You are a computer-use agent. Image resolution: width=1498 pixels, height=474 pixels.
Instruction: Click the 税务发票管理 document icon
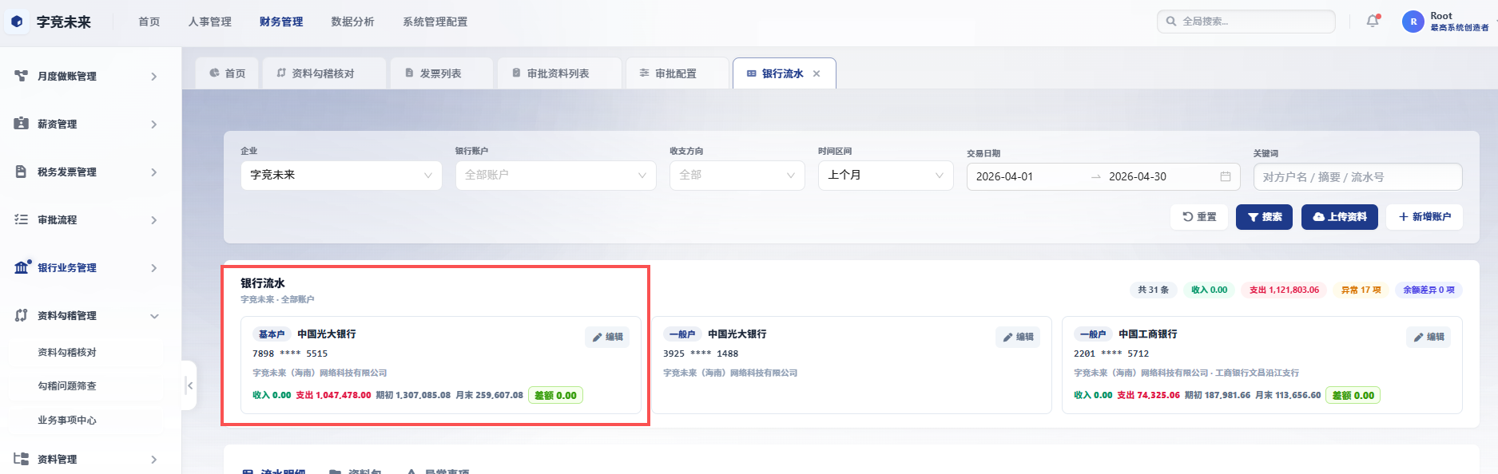click(22, 172)
